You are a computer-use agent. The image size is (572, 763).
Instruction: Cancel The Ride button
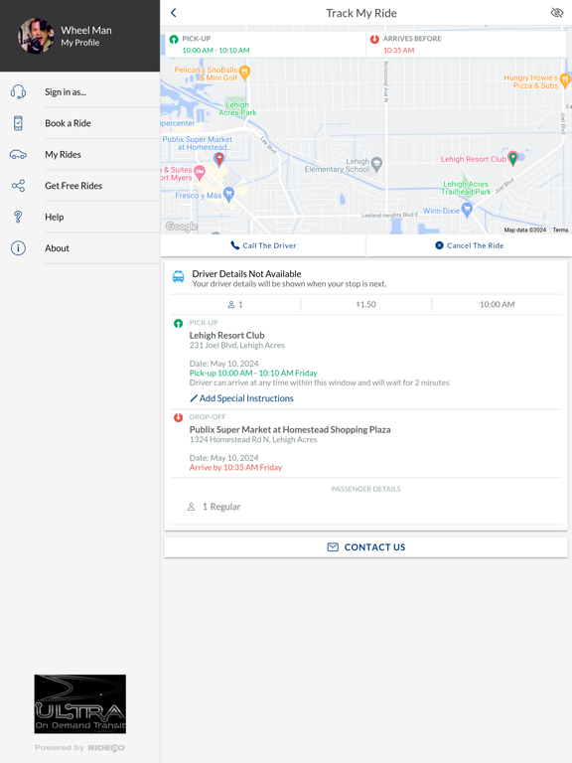(469, 245)
